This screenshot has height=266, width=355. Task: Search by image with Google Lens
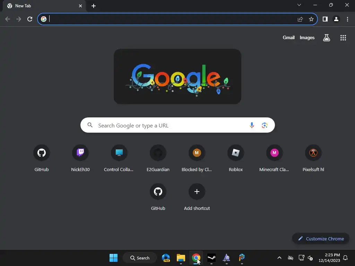(265, 125)
